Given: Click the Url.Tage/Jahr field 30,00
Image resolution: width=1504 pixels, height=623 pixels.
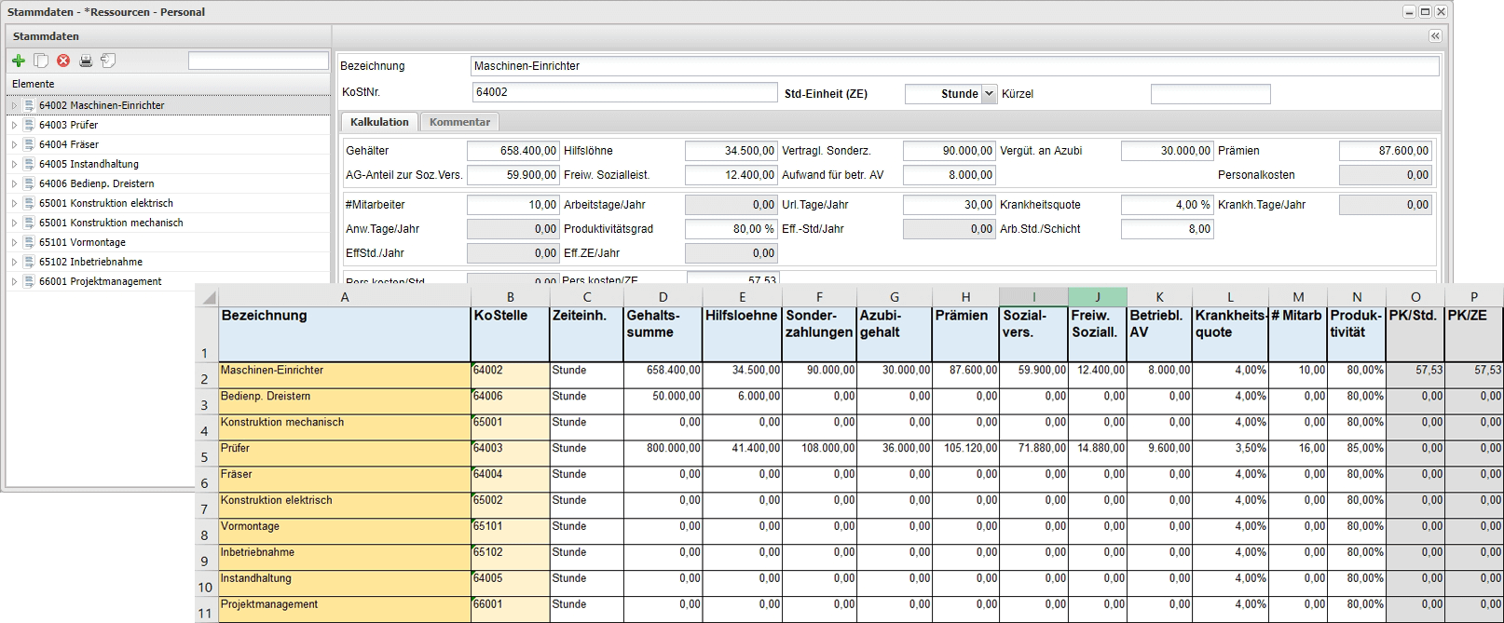Looking at the screenshot, I should [x=949, y=204].
